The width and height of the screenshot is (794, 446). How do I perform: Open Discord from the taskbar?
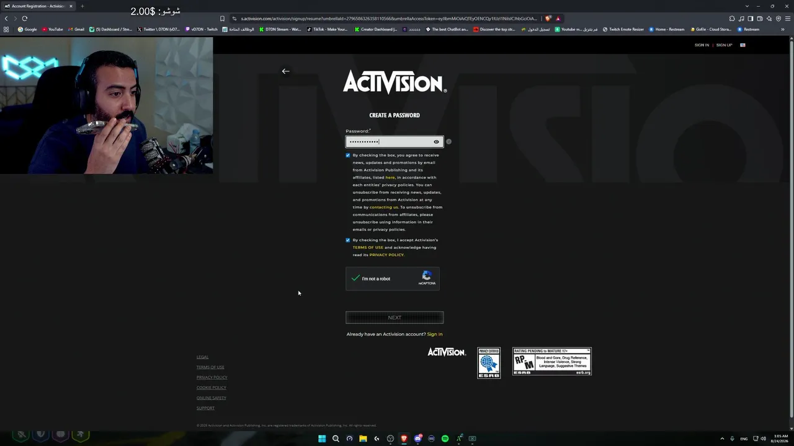point(417,439)
